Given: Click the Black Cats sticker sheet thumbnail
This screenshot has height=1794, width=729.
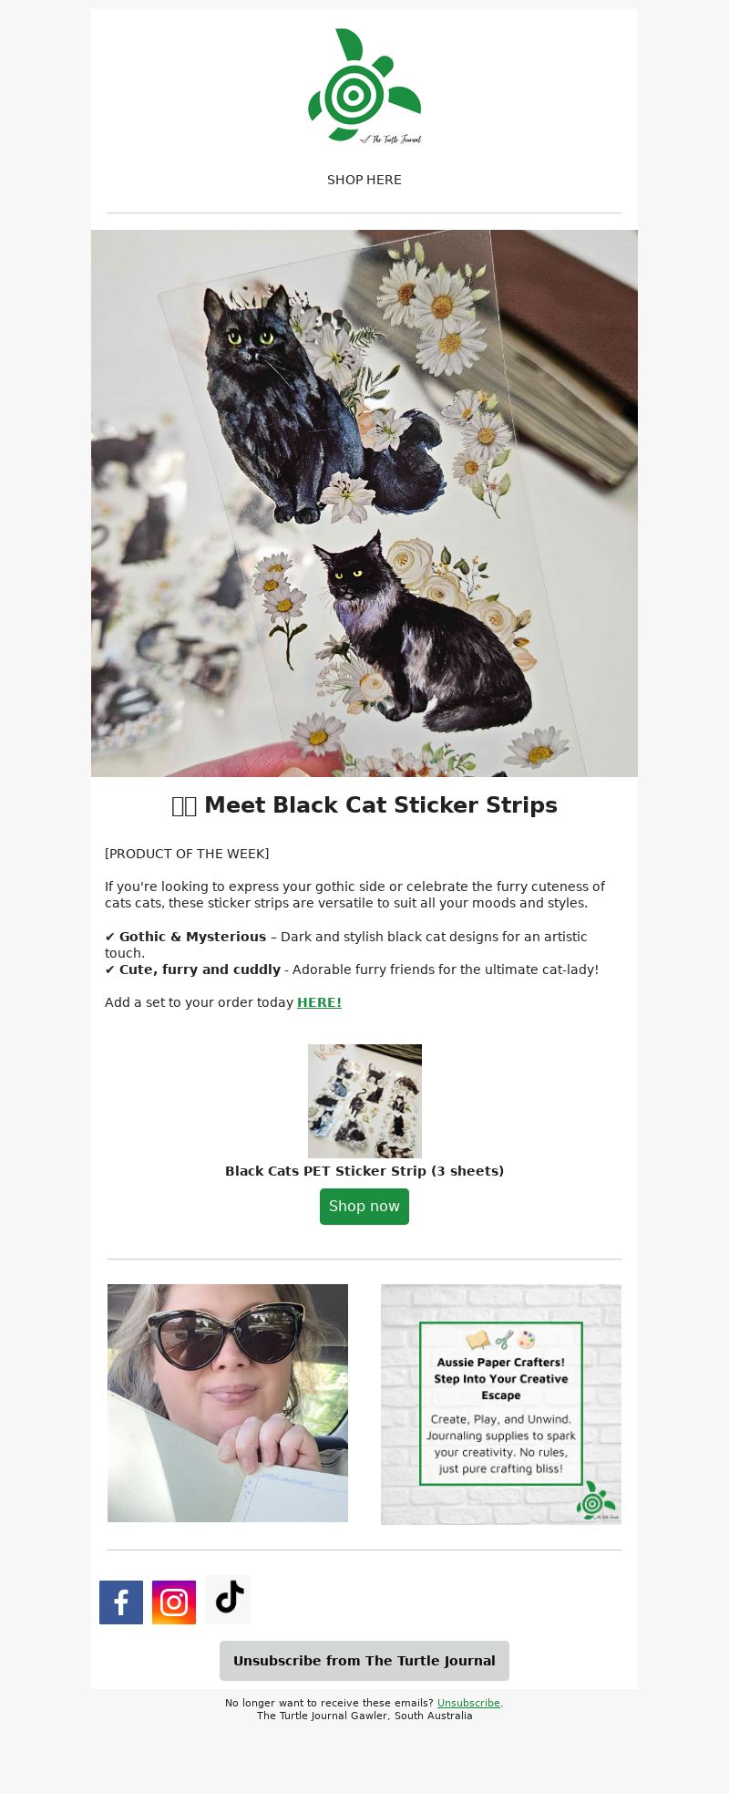Looking at the screenshot, I should click(364, 1101).
